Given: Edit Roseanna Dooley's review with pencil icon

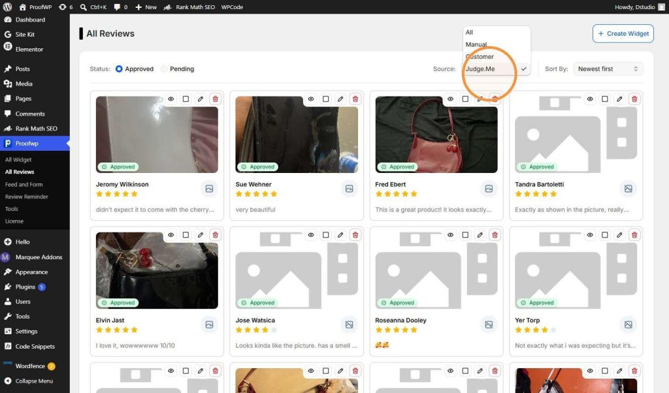Looking at the screenshot, I should tap(480, 235).
